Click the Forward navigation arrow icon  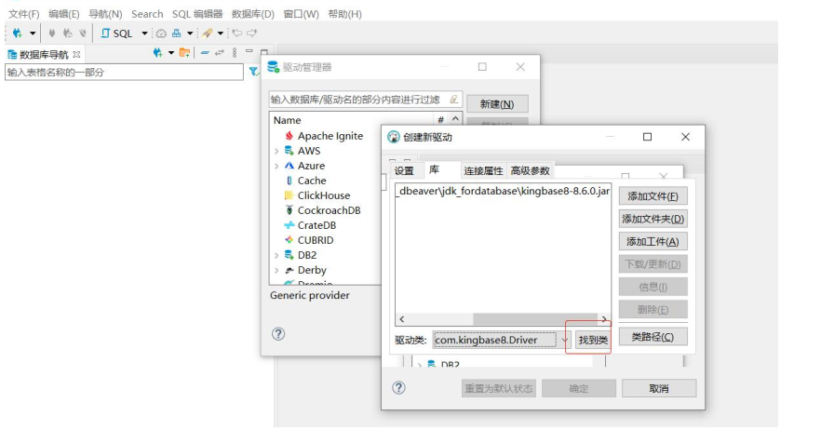[x=252, y=33]
